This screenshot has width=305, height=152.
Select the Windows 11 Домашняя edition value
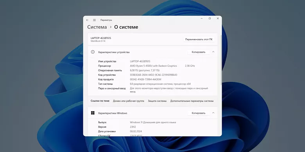pyautogui.click(x=153, y=122)
